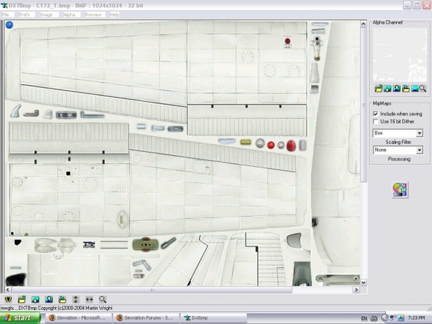Image resolution: width=432 pixels, height=324 pixels.
Task: Click the open-folder icon under Alpha Channel
Action: pos(379,89)
